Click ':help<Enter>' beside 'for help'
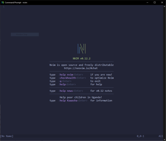 pos(67,85)
